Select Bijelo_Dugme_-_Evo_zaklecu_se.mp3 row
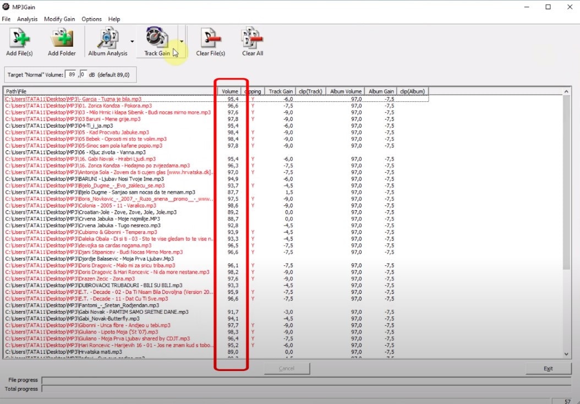580x404 pixels. click(x=216, y=185)
